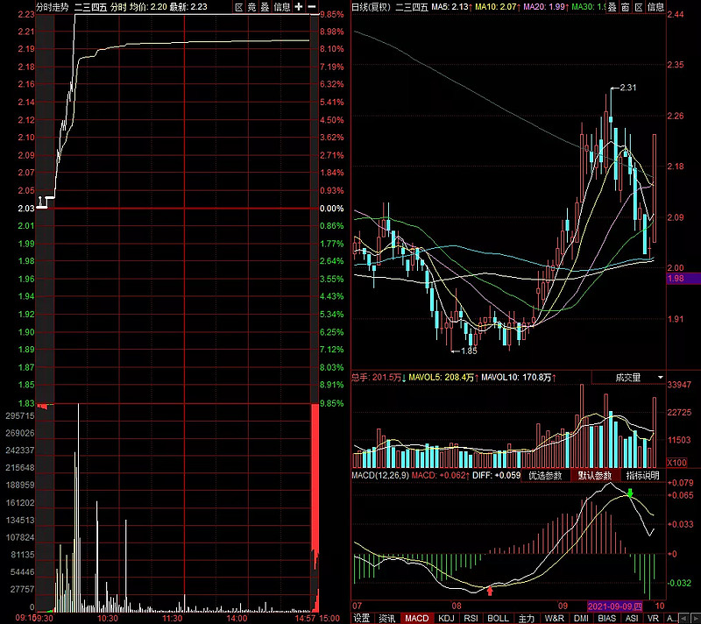The image size is (701, 624).
Task: Open 指标说明 indicator description
Action: coord(642,475)
